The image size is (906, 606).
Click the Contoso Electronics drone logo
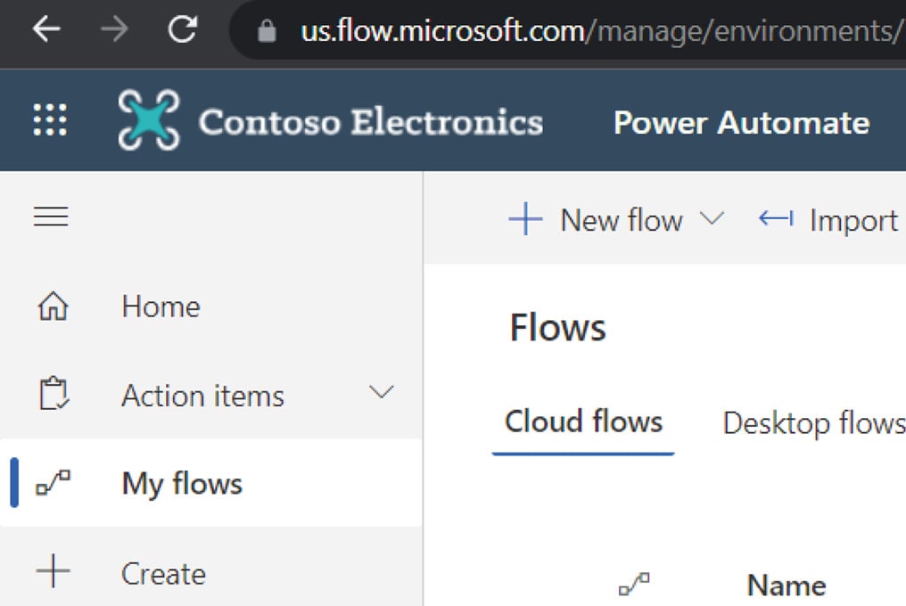tap(148, 120)
